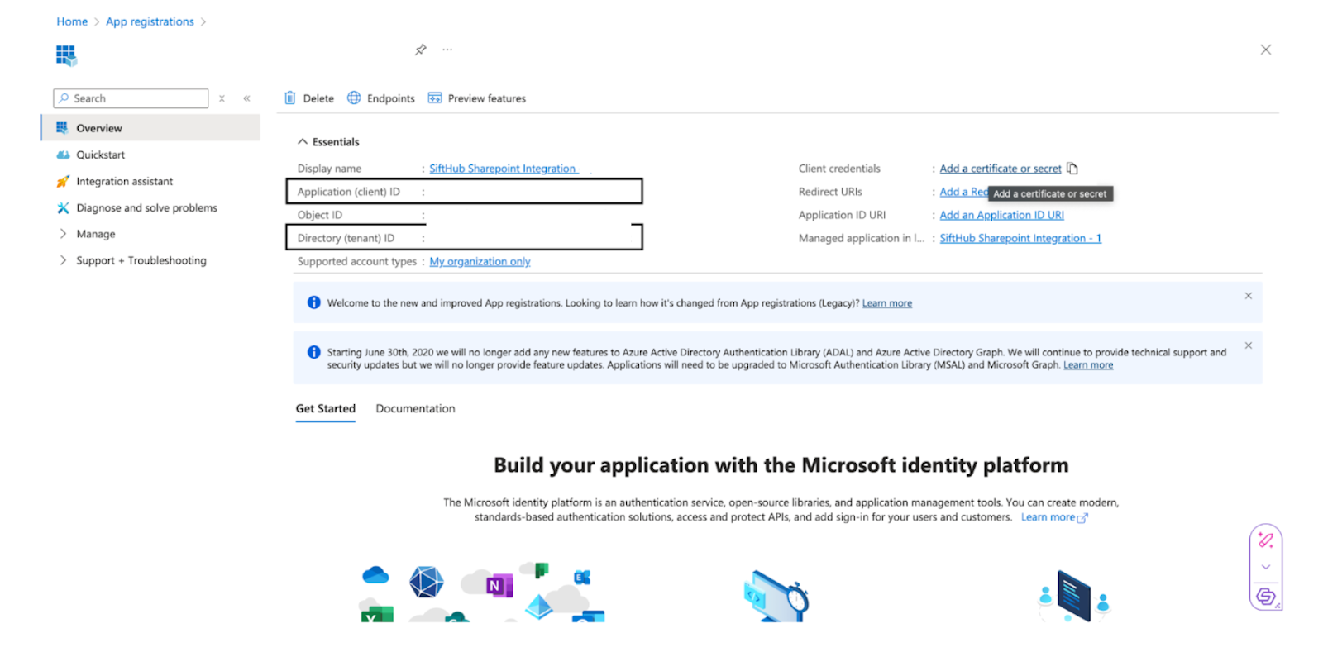Click the Delete trash icon

(290, 98)
